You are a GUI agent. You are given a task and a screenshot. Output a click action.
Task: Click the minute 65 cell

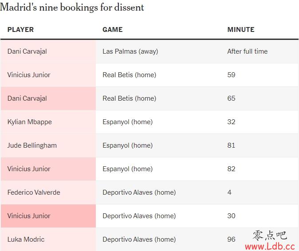point(231,98)
